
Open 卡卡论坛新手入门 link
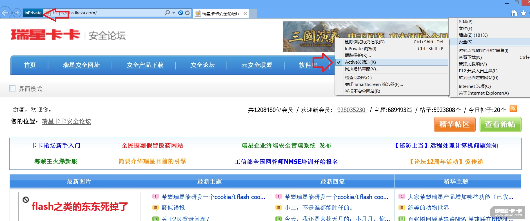[x=56, y=146]
